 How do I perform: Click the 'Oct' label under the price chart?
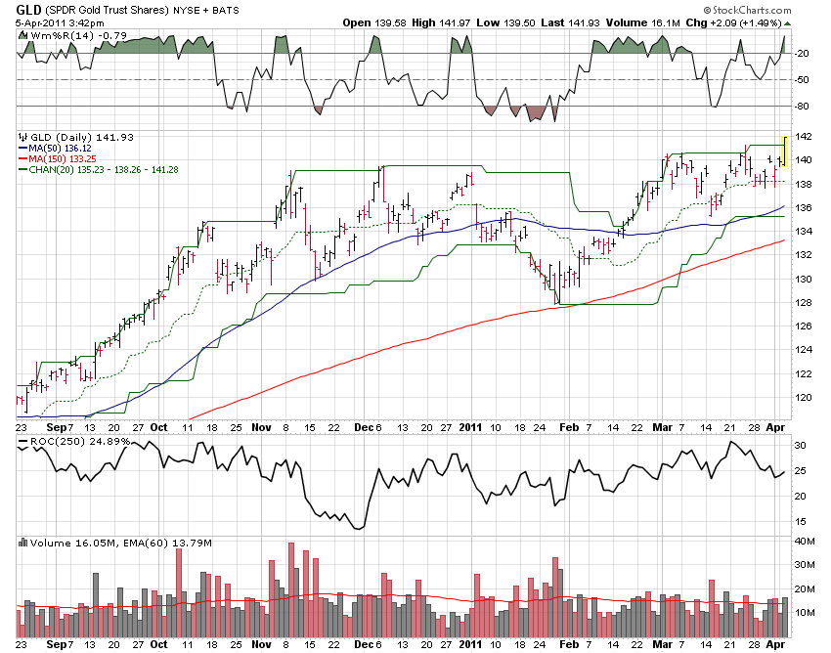tap(158, 427)
